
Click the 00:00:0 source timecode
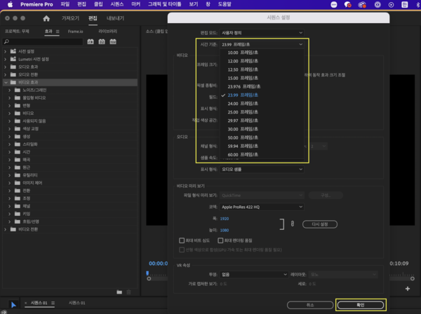click(158, 264)
